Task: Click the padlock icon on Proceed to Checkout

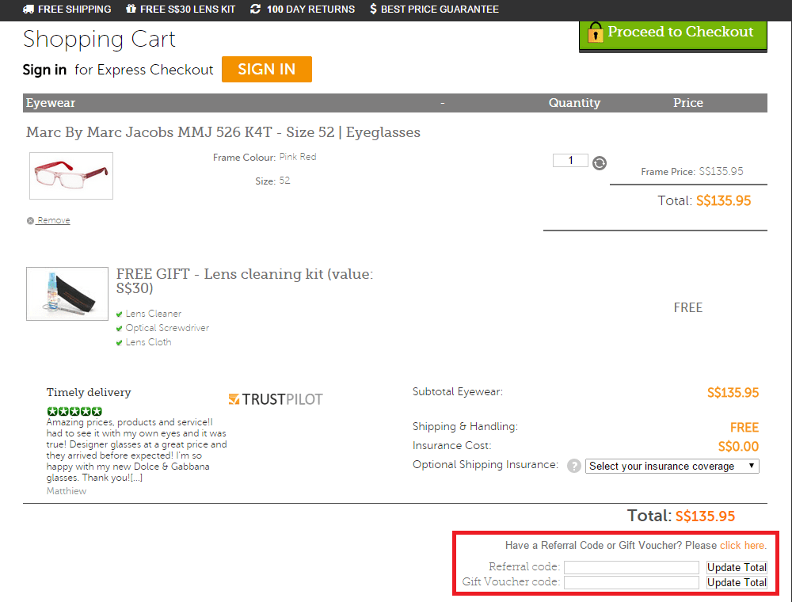Action: (596, 32)
